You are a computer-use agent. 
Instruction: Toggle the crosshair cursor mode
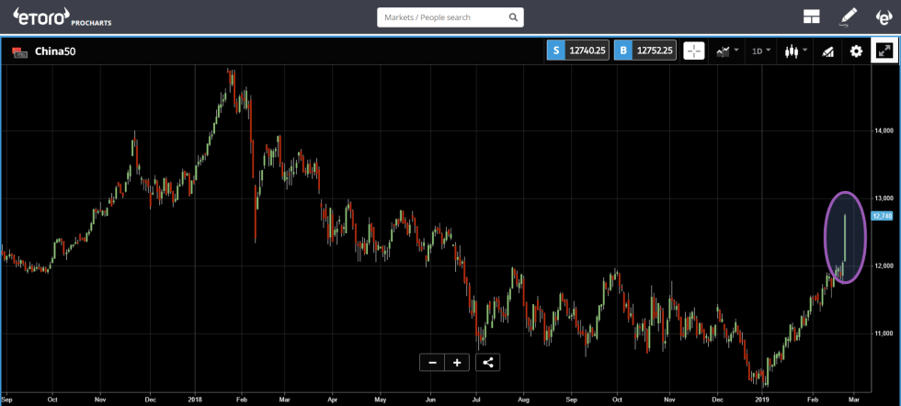click(694, 51)
